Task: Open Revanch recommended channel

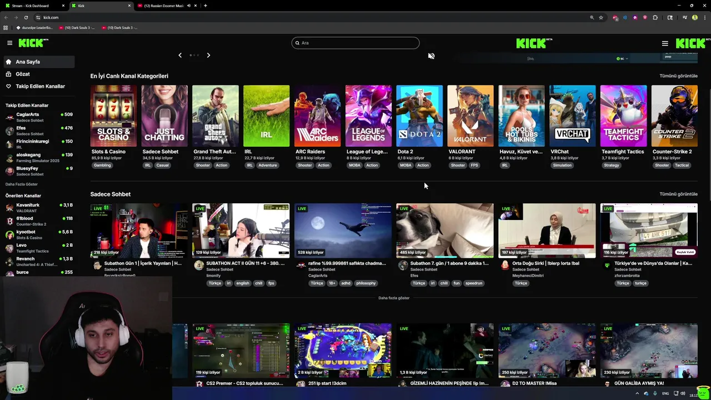Action: (39, 261)
